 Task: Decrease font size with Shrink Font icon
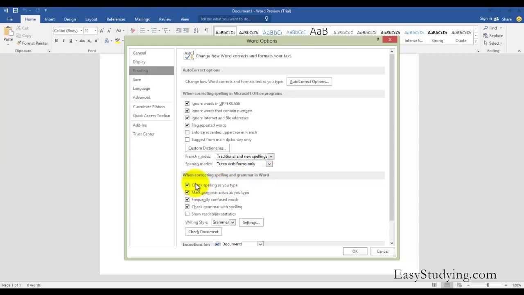(x=108, y=31)
